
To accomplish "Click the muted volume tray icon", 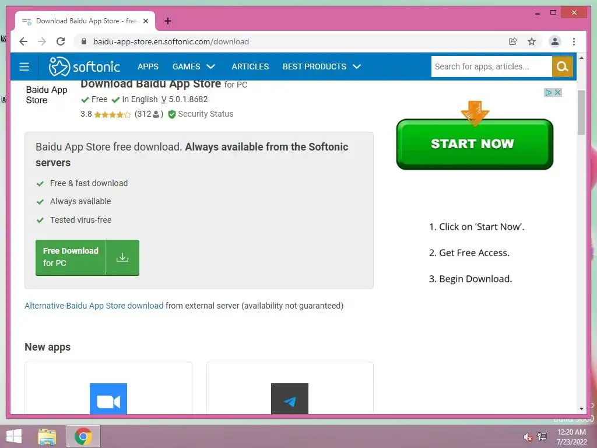I will coord(528,437).
